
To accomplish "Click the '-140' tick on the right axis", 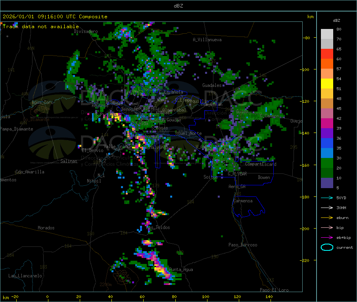I will tap(304, 133).
